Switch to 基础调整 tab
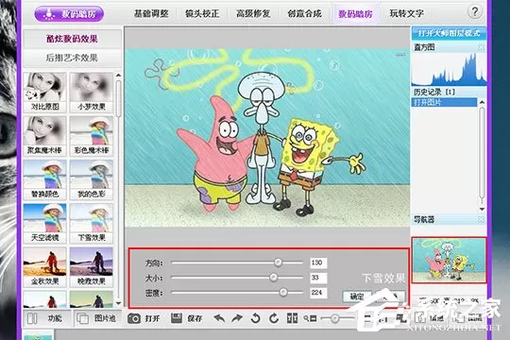This screenshot has height=340, width=510. 151,13
